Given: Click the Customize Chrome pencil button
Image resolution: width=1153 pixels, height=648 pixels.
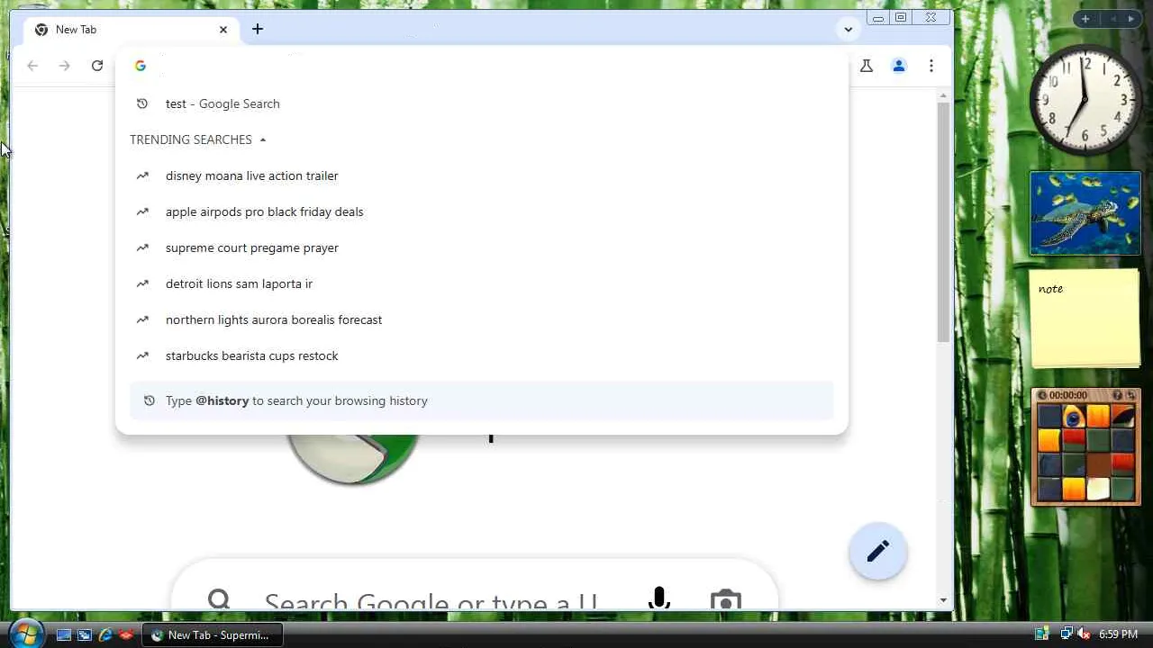Looking at the screenshot, I should (878, 551).
